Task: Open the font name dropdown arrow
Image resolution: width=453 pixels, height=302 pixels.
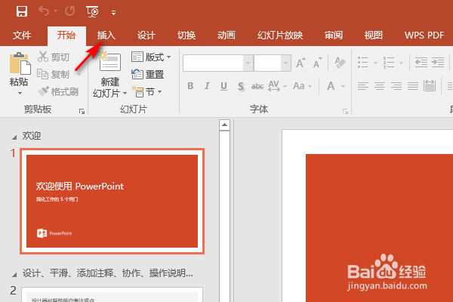Action: pos(248,63)
